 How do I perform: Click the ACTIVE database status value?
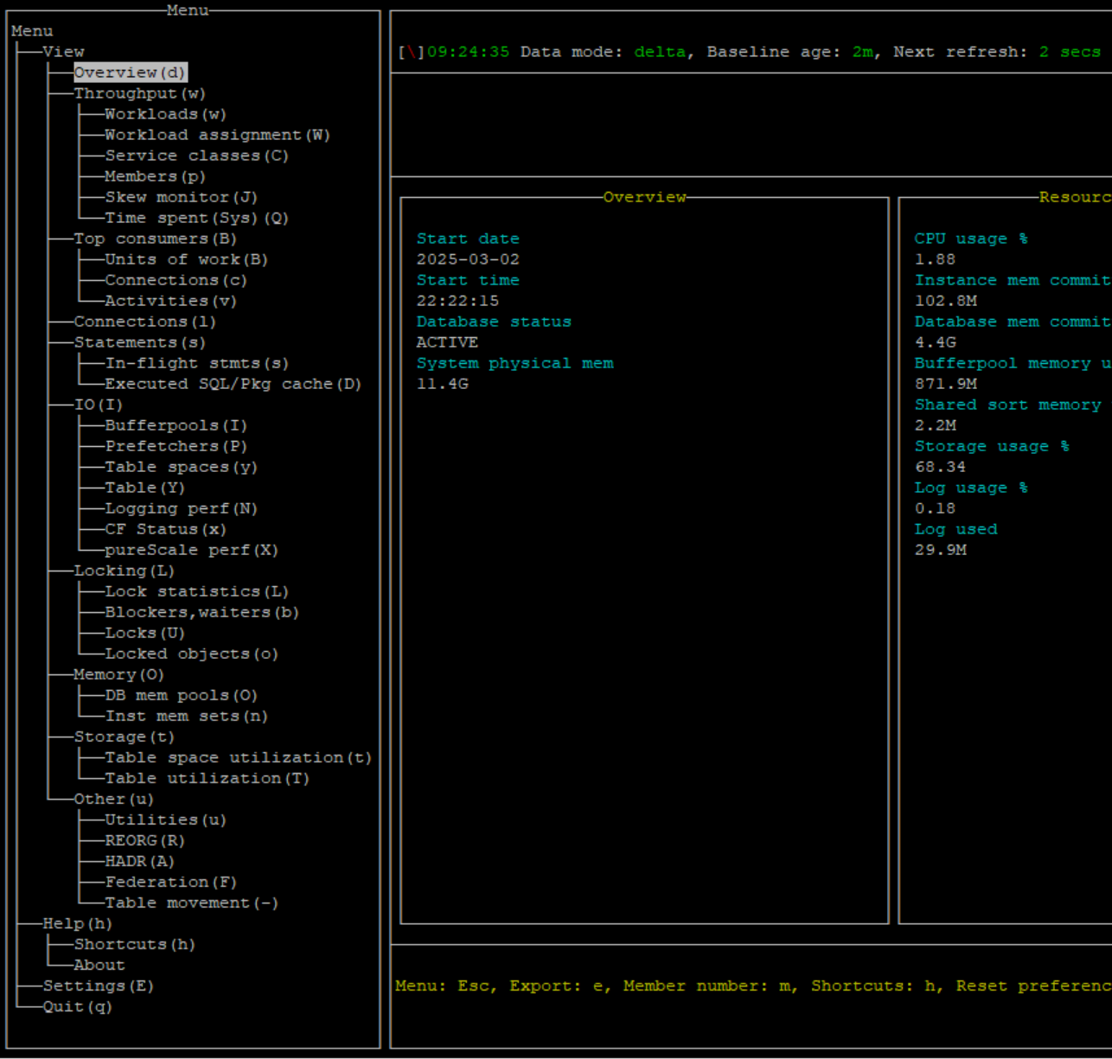(x=447, y=342)
